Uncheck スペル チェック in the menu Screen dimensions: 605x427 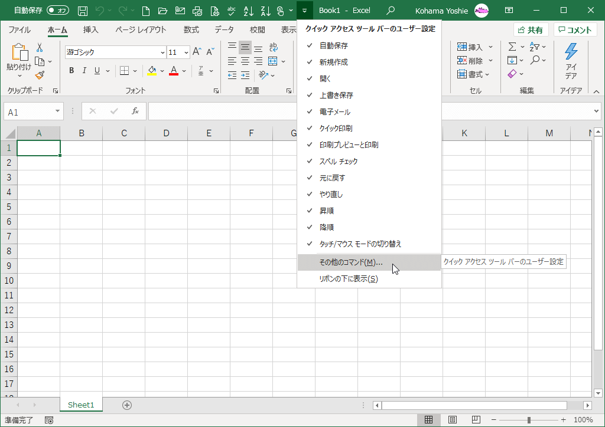(369, 162)
